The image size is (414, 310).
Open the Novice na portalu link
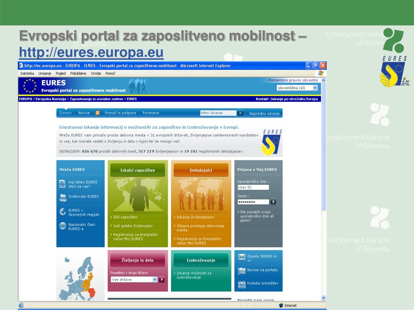coord(262,270)
